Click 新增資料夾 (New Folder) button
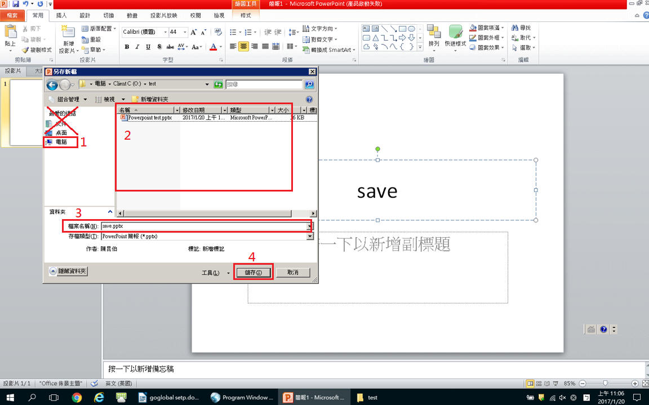The width and height of the screenshot is (649, 405). click(x=150, y=99)
